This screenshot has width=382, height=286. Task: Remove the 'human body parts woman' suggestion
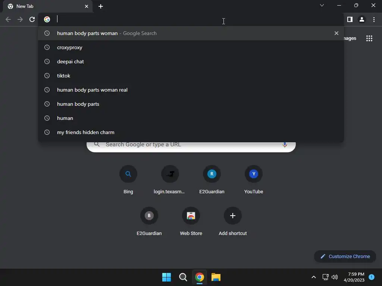(x=336, y=33)
